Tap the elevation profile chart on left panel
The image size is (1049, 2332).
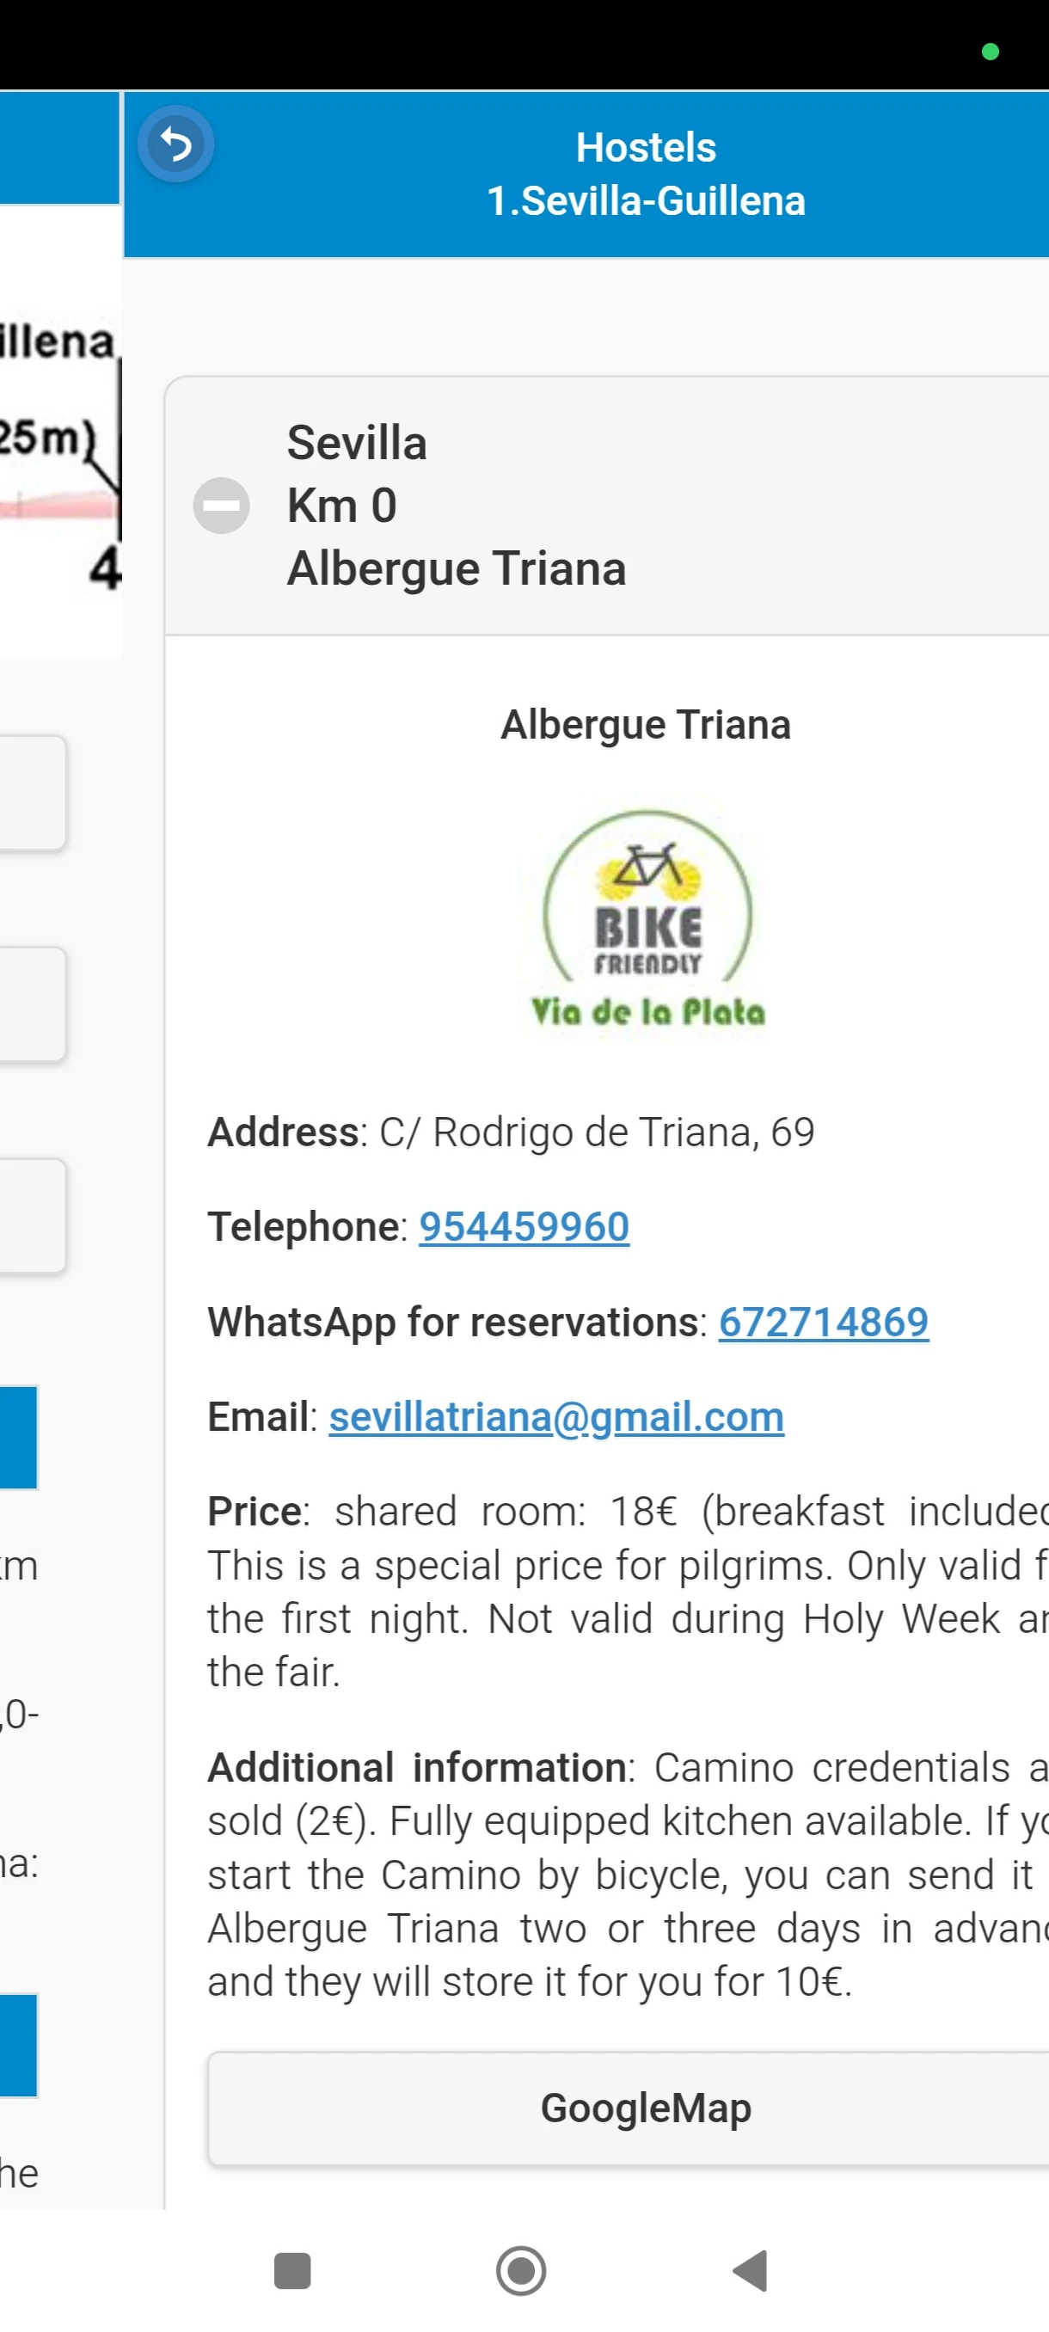click(x=61, y=452)
